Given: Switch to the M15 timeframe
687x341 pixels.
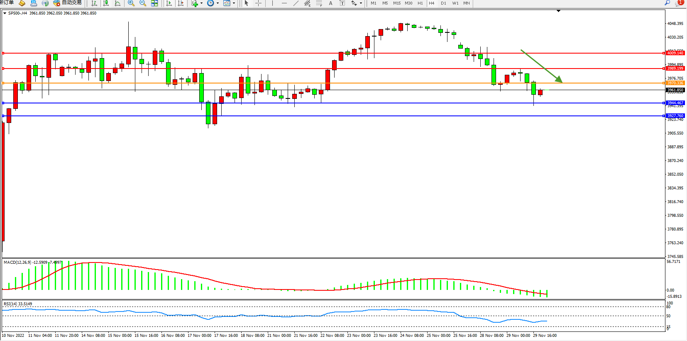Looking at the screenshot, I should pos(397,3).
